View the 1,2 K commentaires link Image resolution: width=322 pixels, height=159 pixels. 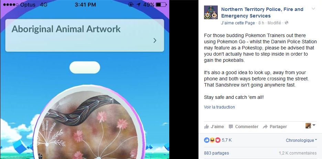click(298, 153)
